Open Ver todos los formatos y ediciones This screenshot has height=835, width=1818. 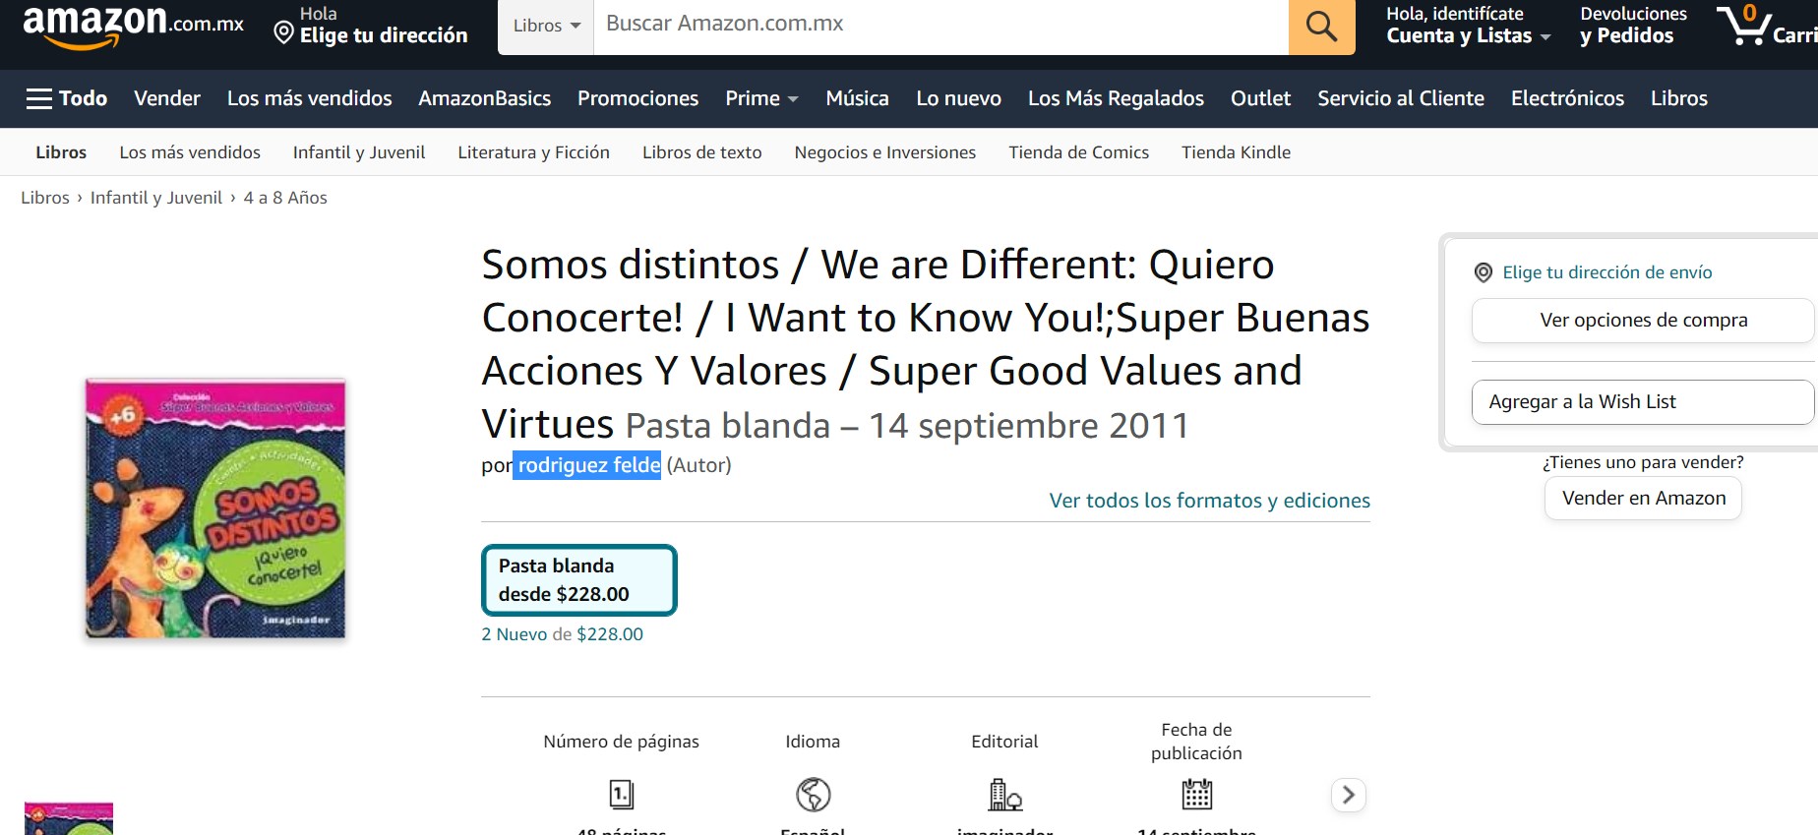[1209, 501]
